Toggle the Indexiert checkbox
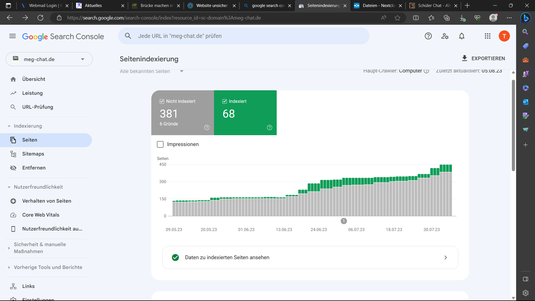This screenshot has height=301, width=535. pos(225,101)
